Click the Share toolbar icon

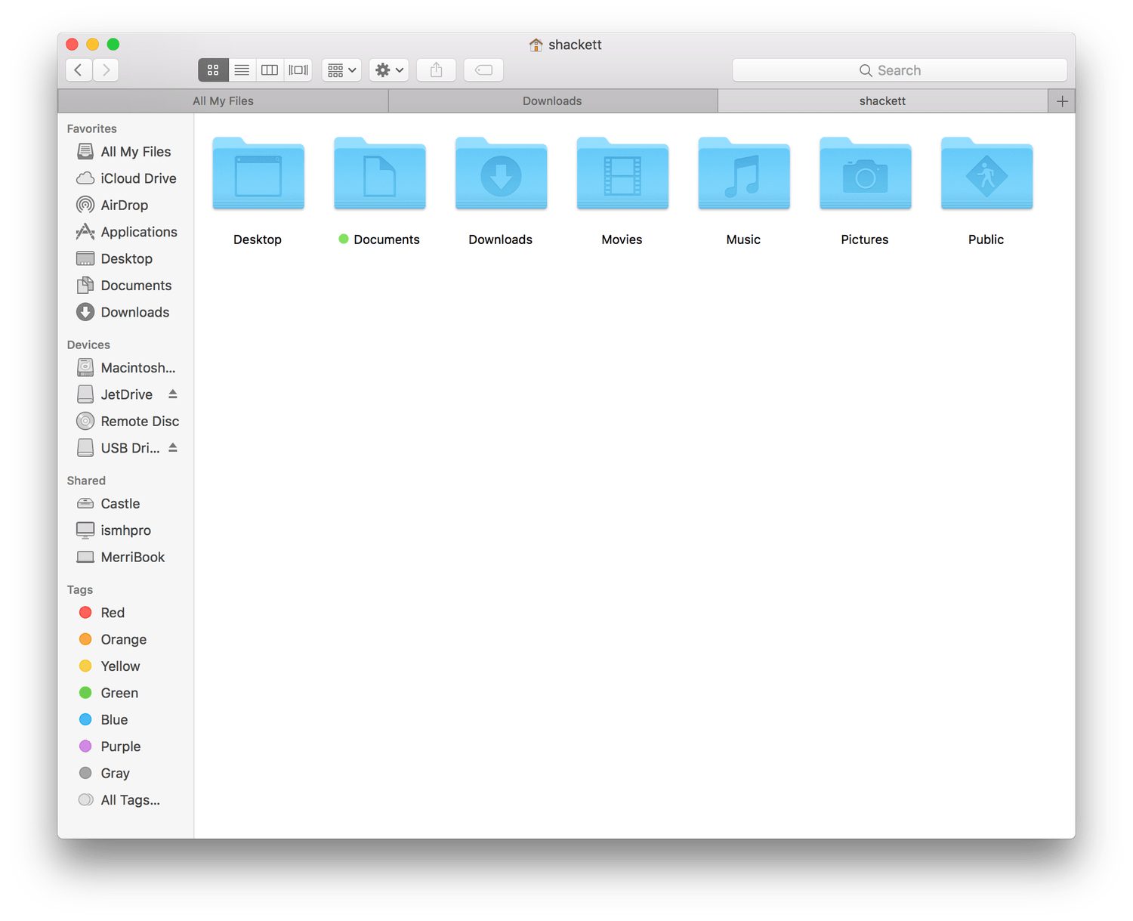(437, 70)
